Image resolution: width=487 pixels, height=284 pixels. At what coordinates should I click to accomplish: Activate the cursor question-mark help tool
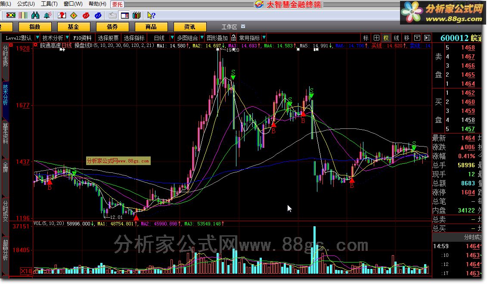click(x=151, y=15)
